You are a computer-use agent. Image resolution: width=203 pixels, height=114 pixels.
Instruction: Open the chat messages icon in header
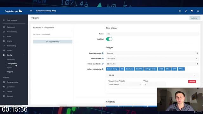click(192, 11)
